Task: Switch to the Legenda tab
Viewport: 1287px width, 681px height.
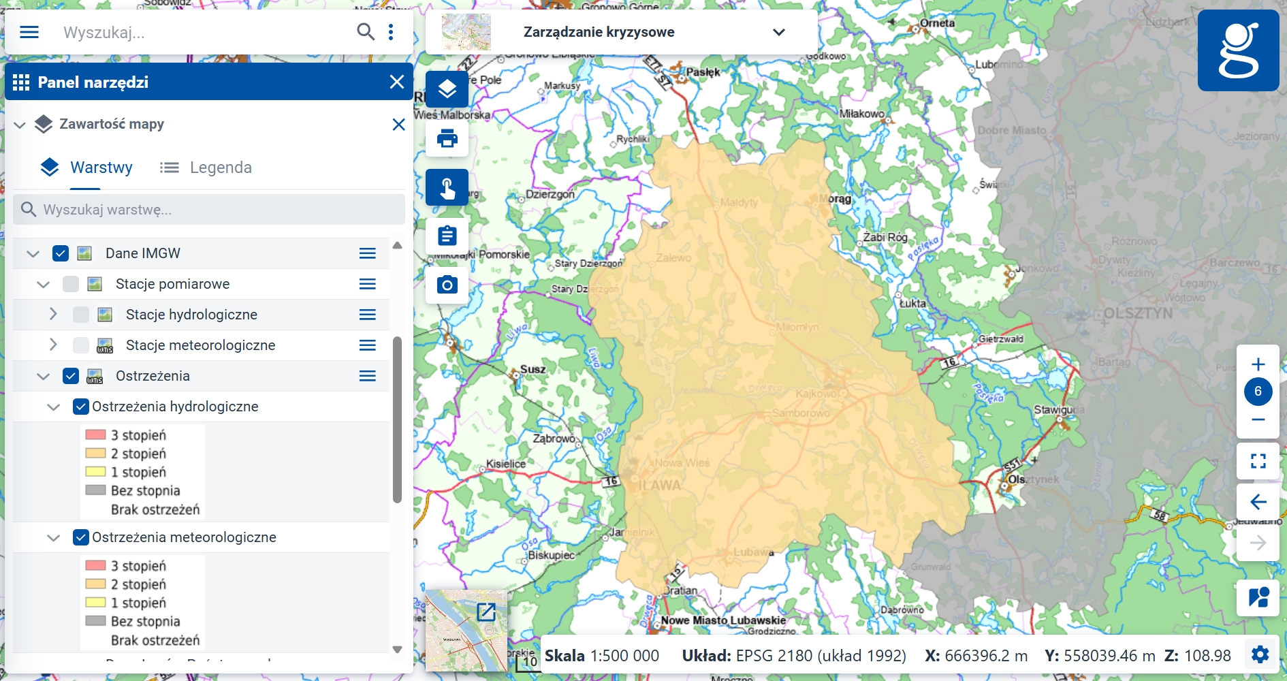Action: click(221, 167)
